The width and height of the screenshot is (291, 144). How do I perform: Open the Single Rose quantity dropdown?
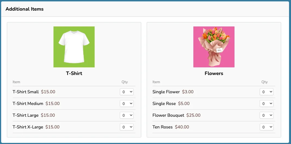tap(267, 104)
